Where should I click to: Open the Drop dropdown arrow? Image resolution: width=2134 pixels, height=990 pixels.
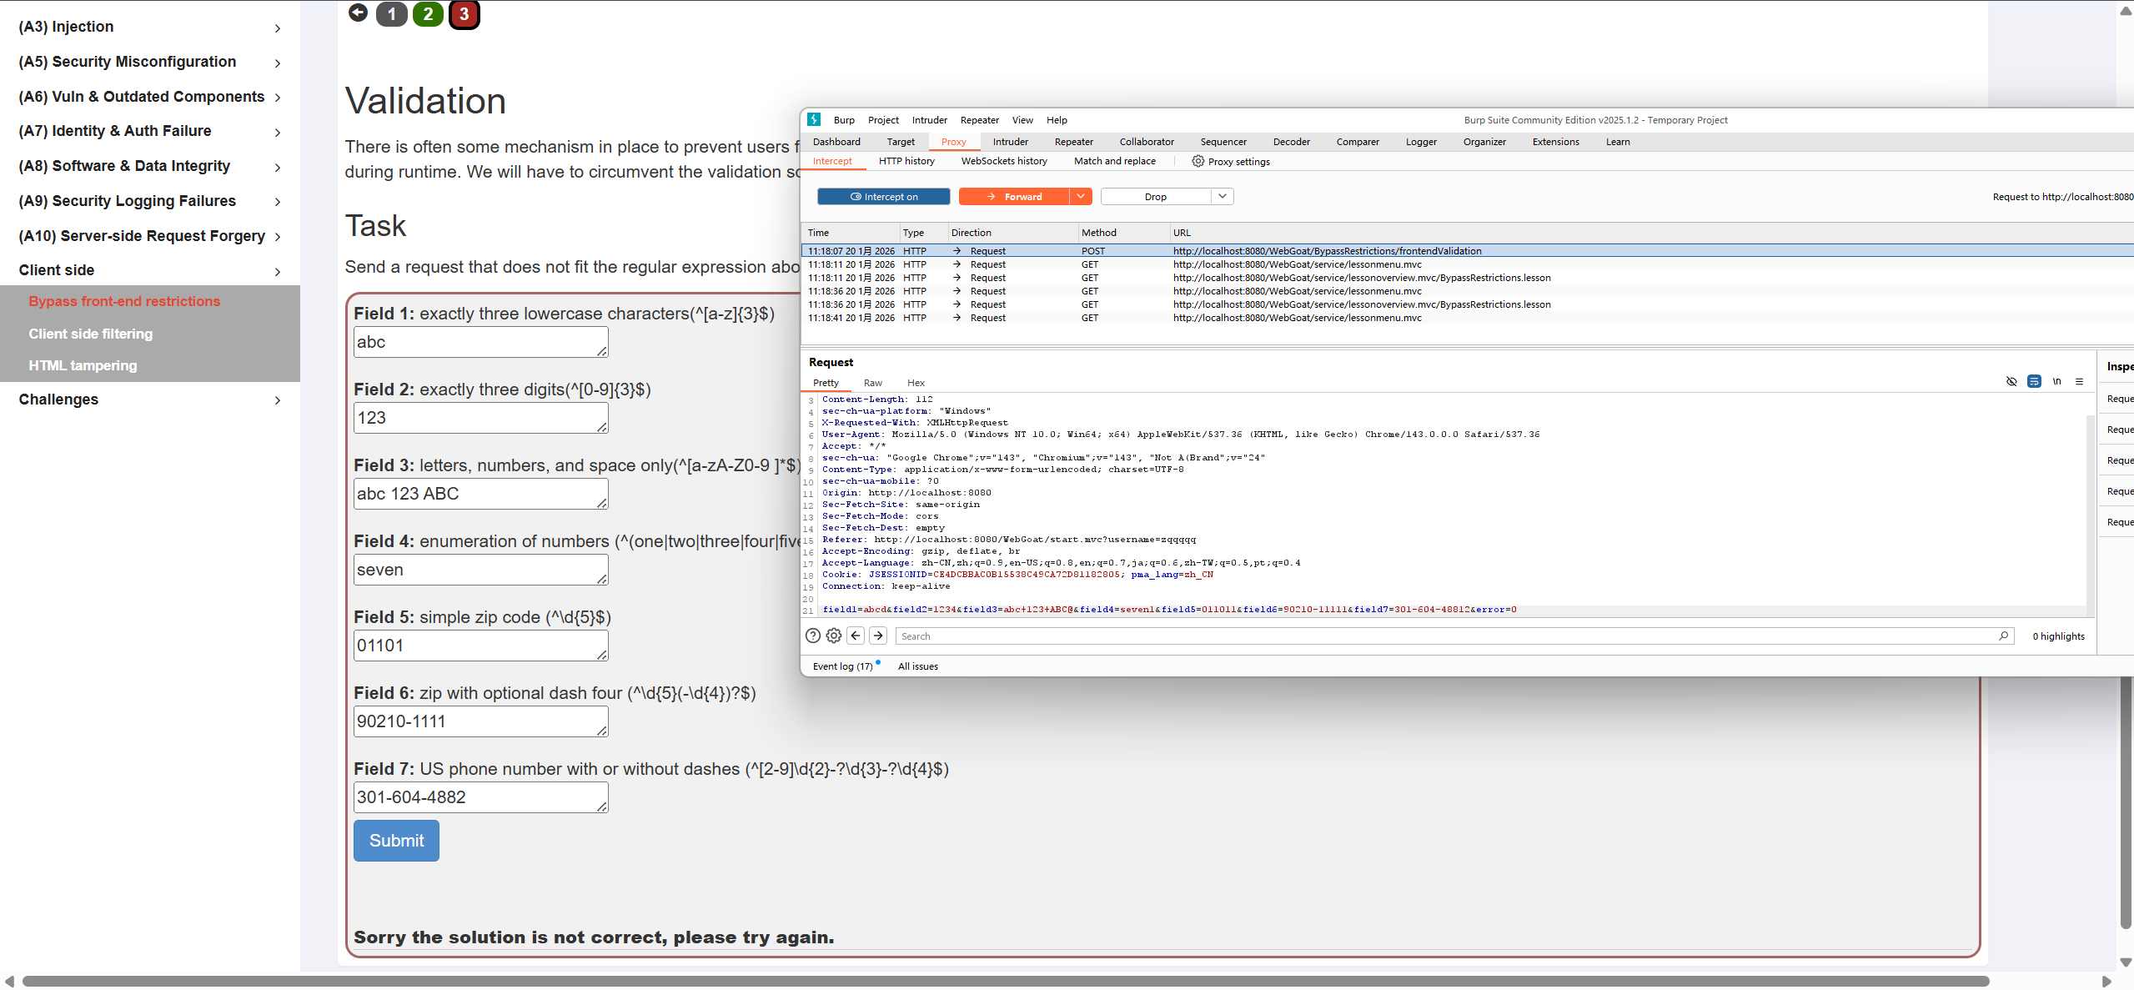(x=1223, y=197)
